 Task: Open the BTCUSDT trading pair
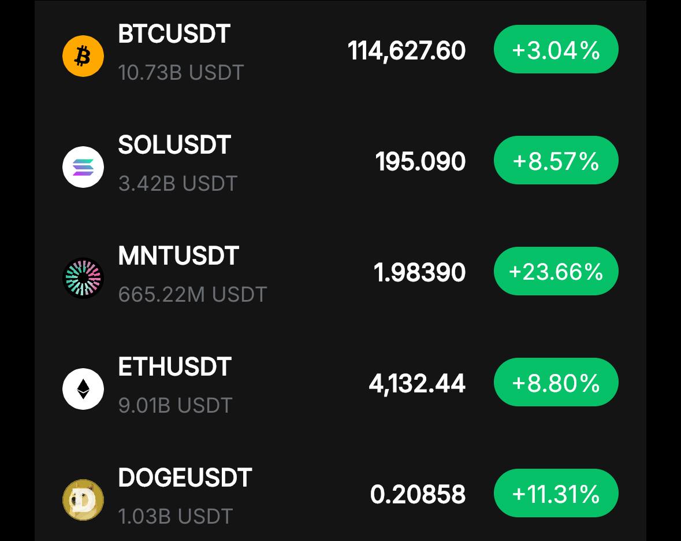click(174, 34)
